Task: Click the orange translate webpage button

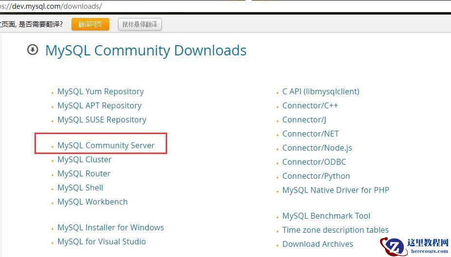Action: coord(90,24)
